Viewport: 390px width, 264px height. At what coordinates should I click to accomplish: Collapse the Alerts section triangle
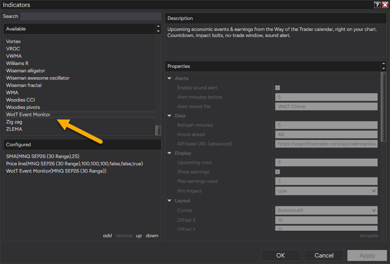click(x=170, y=78)
